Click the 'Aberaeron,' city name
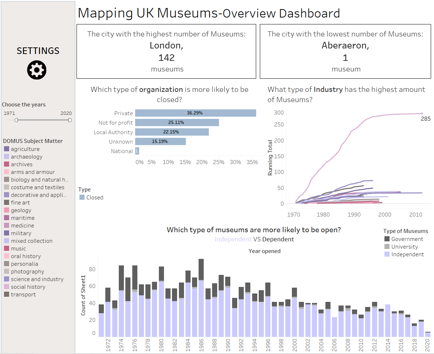 [345, 45]
